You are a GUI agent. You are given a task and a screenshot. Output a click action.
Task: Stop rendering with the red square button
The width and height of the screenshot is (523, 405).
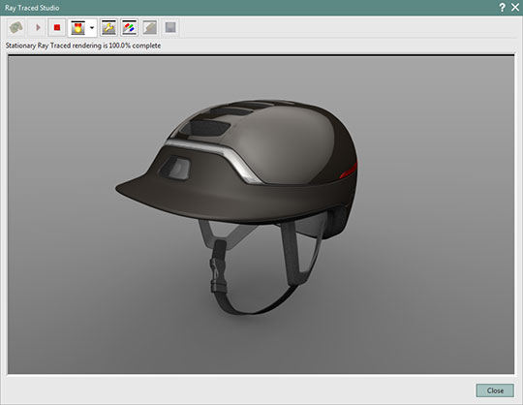pyautogui.click(x=57, y=27)
